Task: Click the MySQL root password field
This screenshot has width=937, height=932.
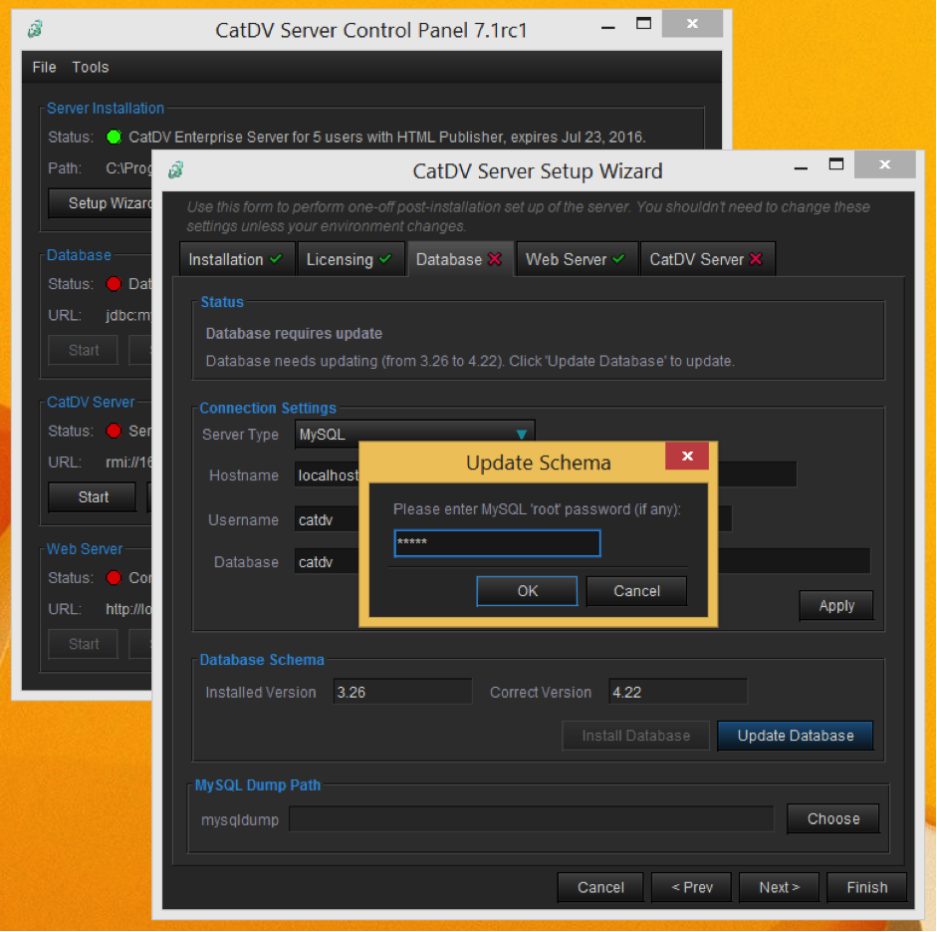Action: point(497,543)
